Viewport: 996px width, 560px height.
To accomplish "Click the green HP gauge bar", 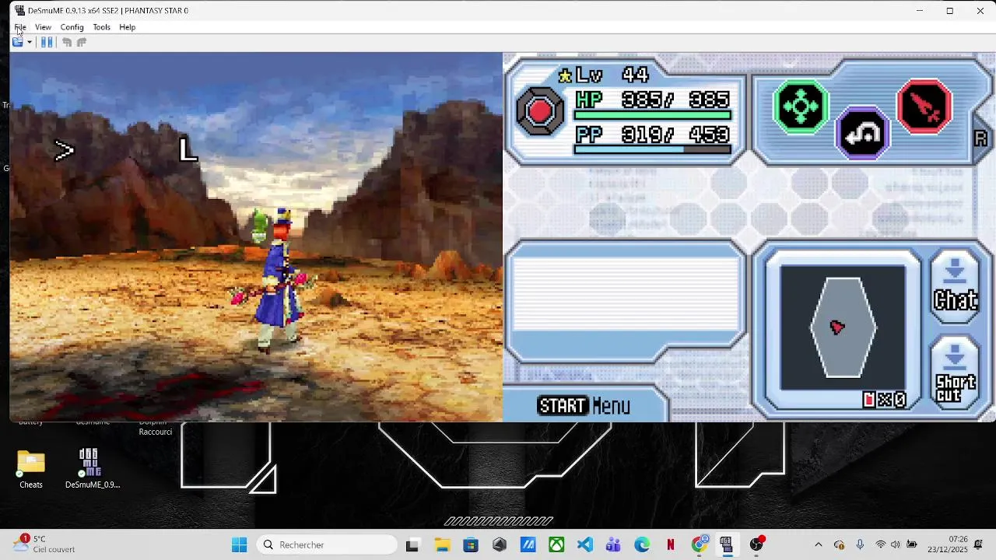I will [x=653, y=115].
